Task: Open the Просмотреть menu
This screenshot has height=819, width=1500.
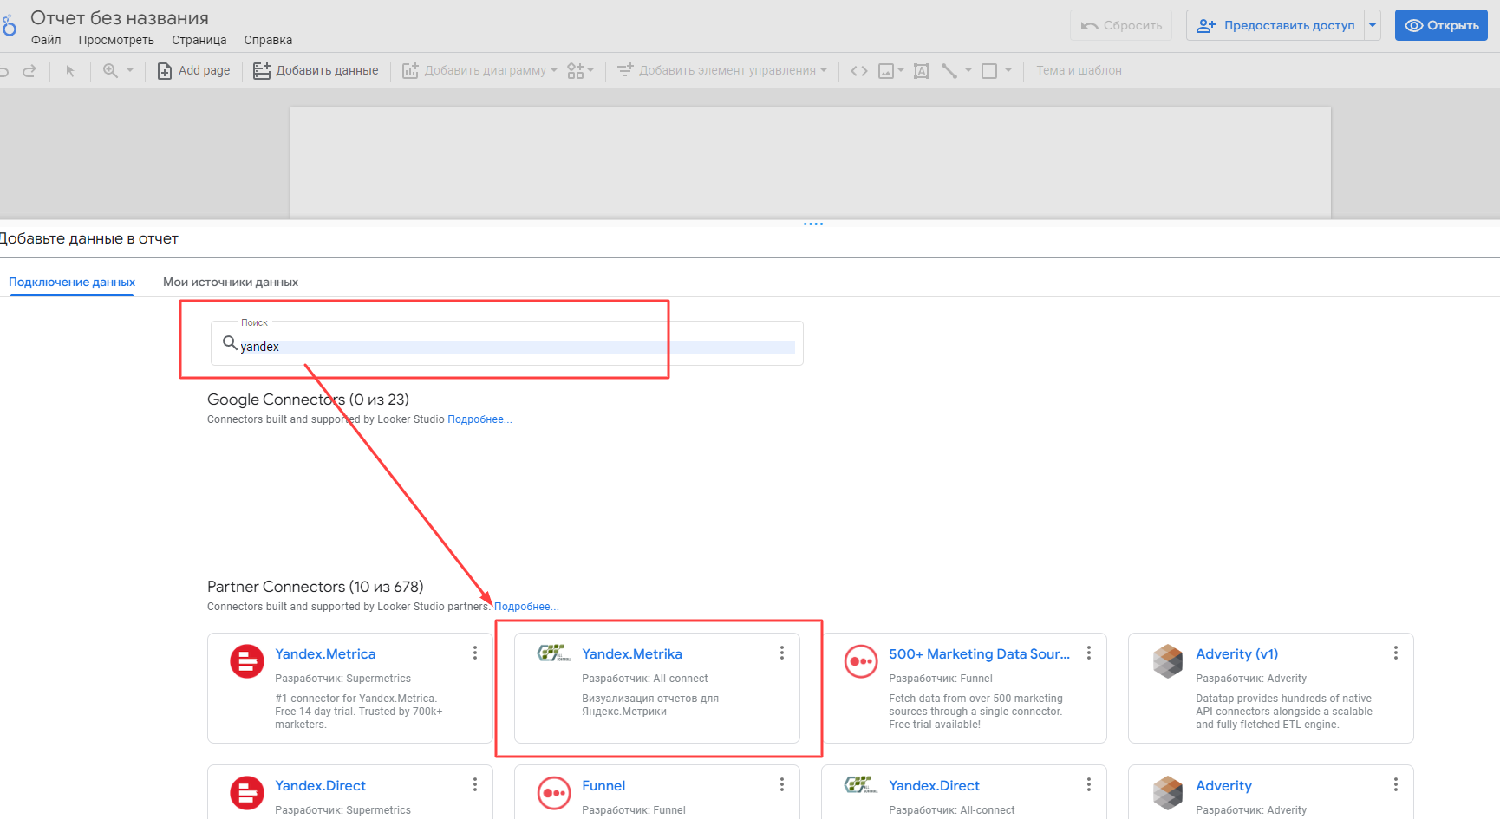Action: click(116, 40)
